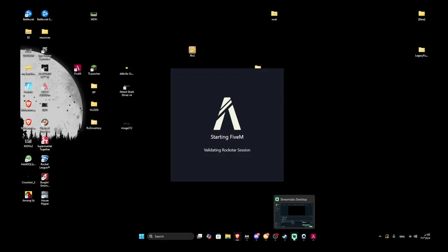
Task: Select the FiveM desktop shortcut
Action: pyautogui.click(x=77, y=70)
